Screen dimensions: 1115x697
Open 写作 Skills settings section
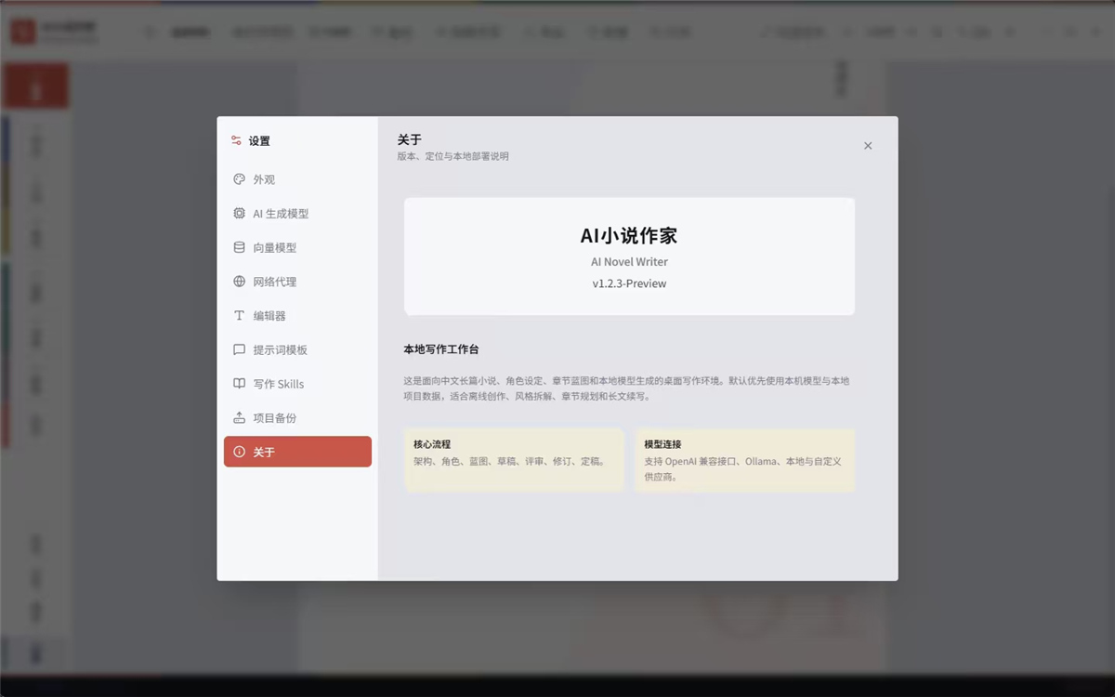(x=297, y=384)
